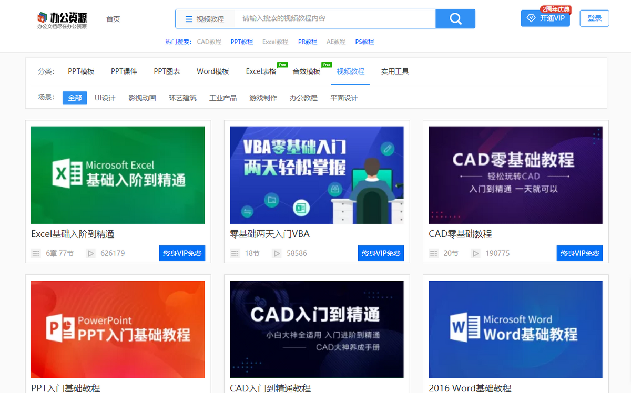Click the 零基础两天入门VBA title link

(x=270, y=234)
